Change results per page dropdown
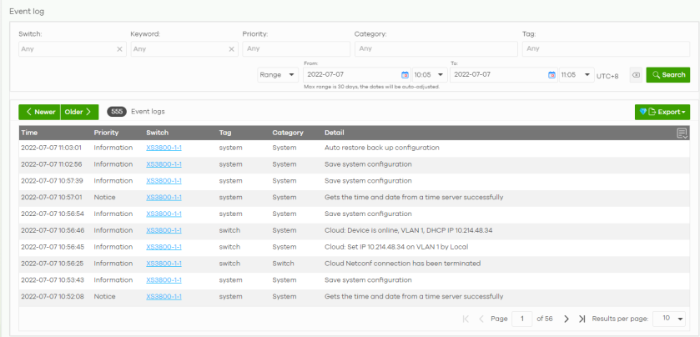Screen dimensions: 700x337 [669, 319]
